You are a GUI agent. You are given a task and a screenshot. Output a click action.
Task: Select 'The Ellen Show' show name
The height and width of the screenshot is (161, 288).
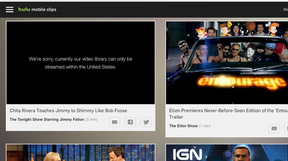coord(183,126)
